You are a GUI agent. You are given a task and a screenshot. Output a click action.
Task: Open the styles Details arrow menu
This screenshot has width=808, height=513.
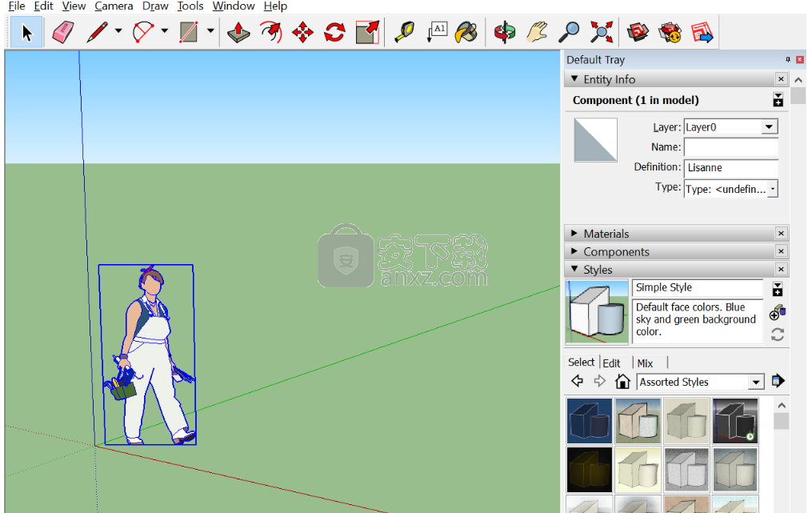[x=778, y=382]
